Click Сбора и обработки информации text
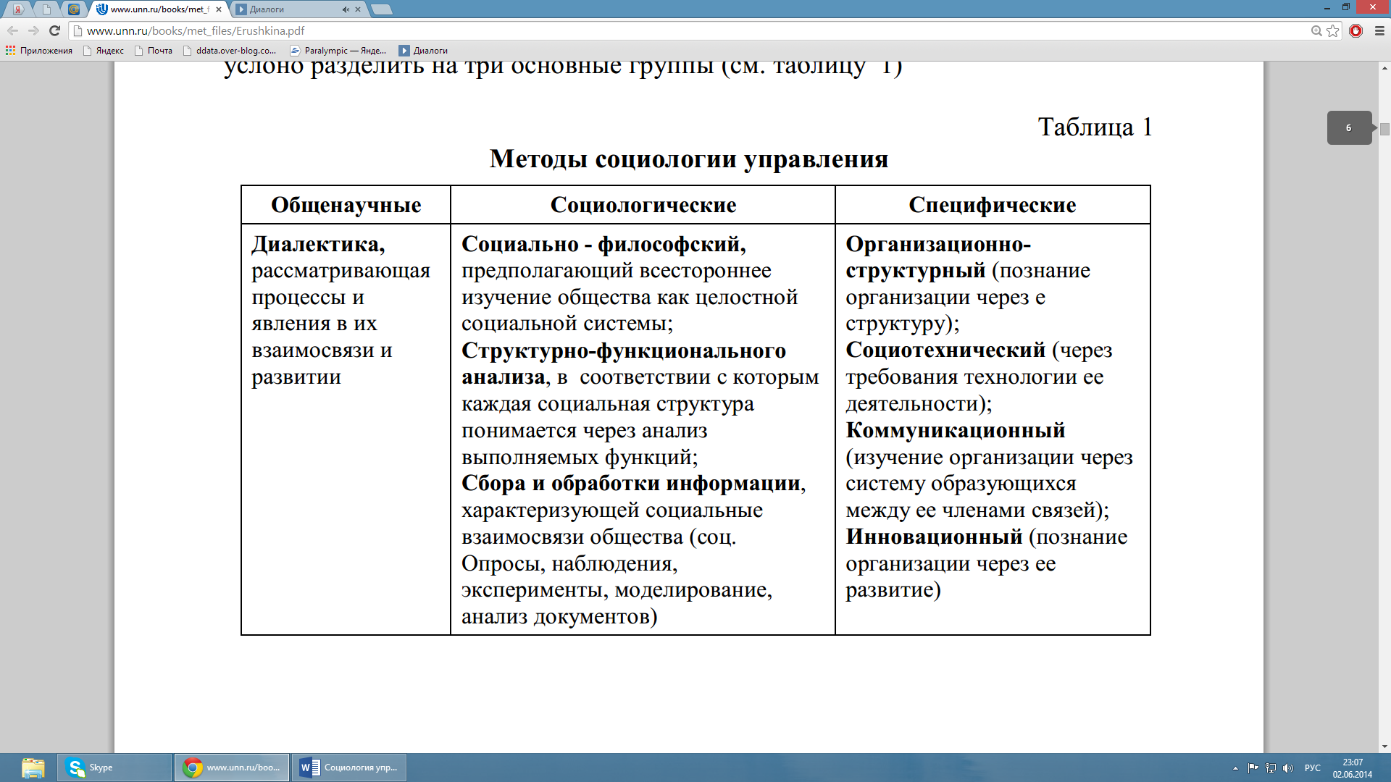This screenshot has height=782, width=1391. [632, 483]
